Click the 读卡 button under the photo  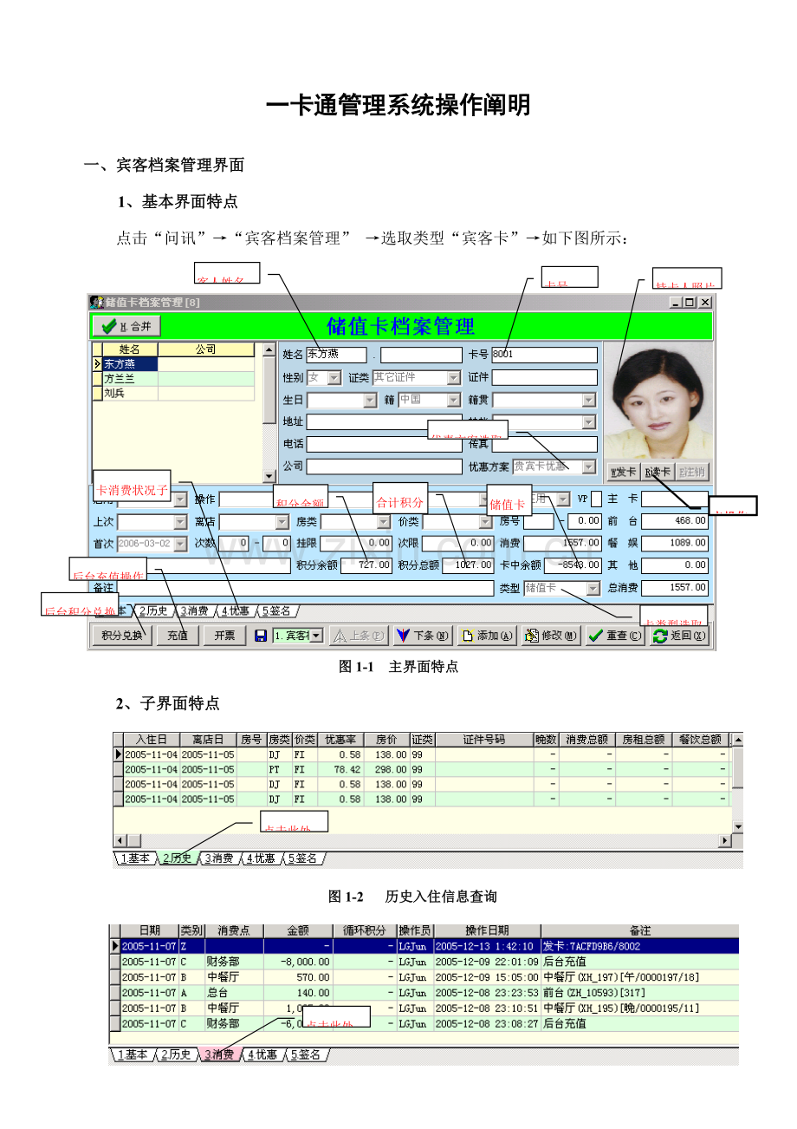(658, 473)
